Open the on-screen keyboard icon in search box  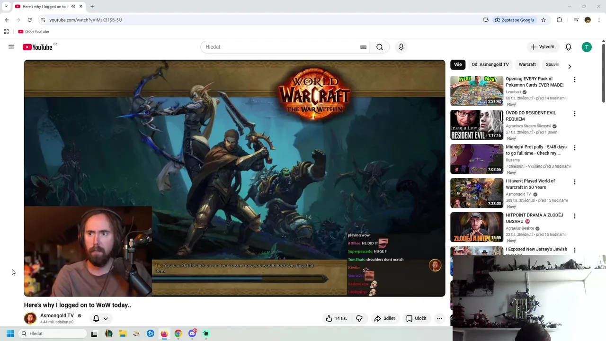point(363,47)
